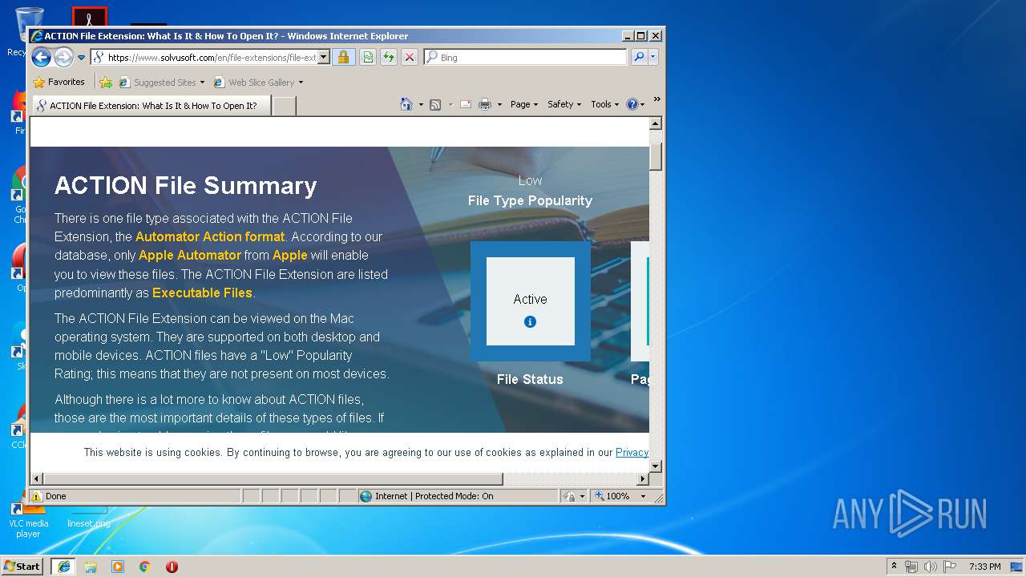
Task: Follow the Apple Automator link
Action: pyautogui.click(x=190, y=255)
